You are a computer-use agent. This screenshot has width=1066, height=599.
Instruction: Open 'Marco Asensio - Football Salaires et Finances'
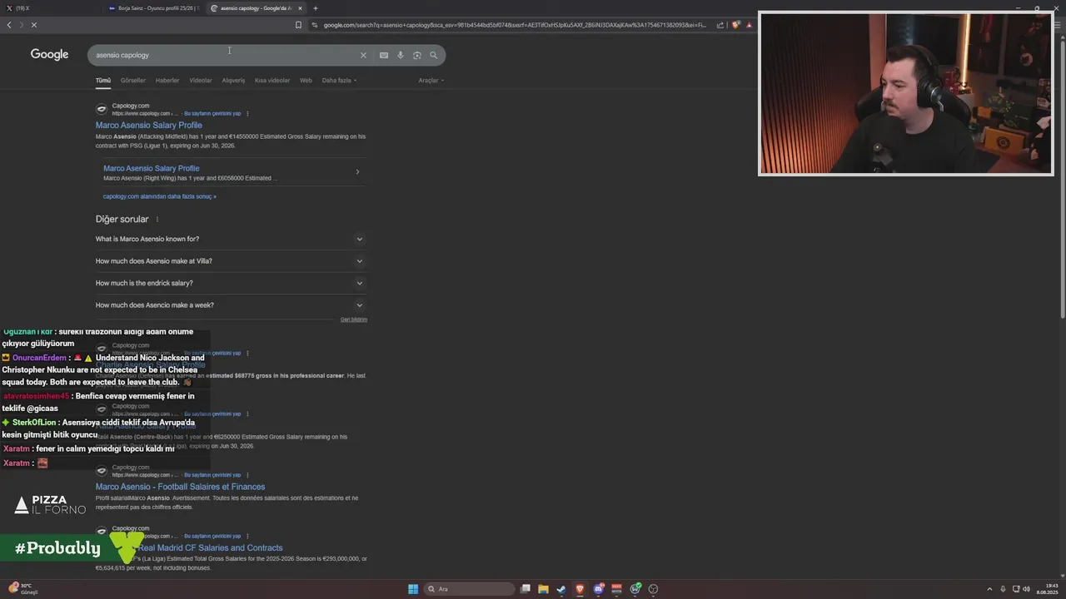pyautogui.click(x=180, y=487)
